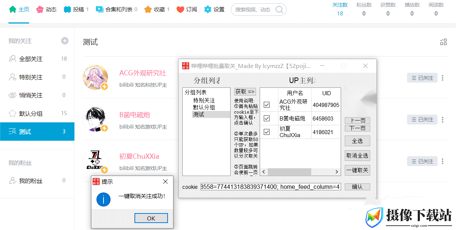Click the 订阅 heart icon

tap(180, 10)
